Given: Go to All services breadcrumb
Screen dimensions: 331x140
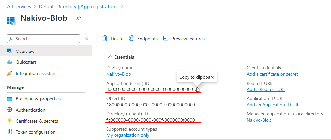Looking at the screenshot, I should pyautogui.click(x=19, y=7).
